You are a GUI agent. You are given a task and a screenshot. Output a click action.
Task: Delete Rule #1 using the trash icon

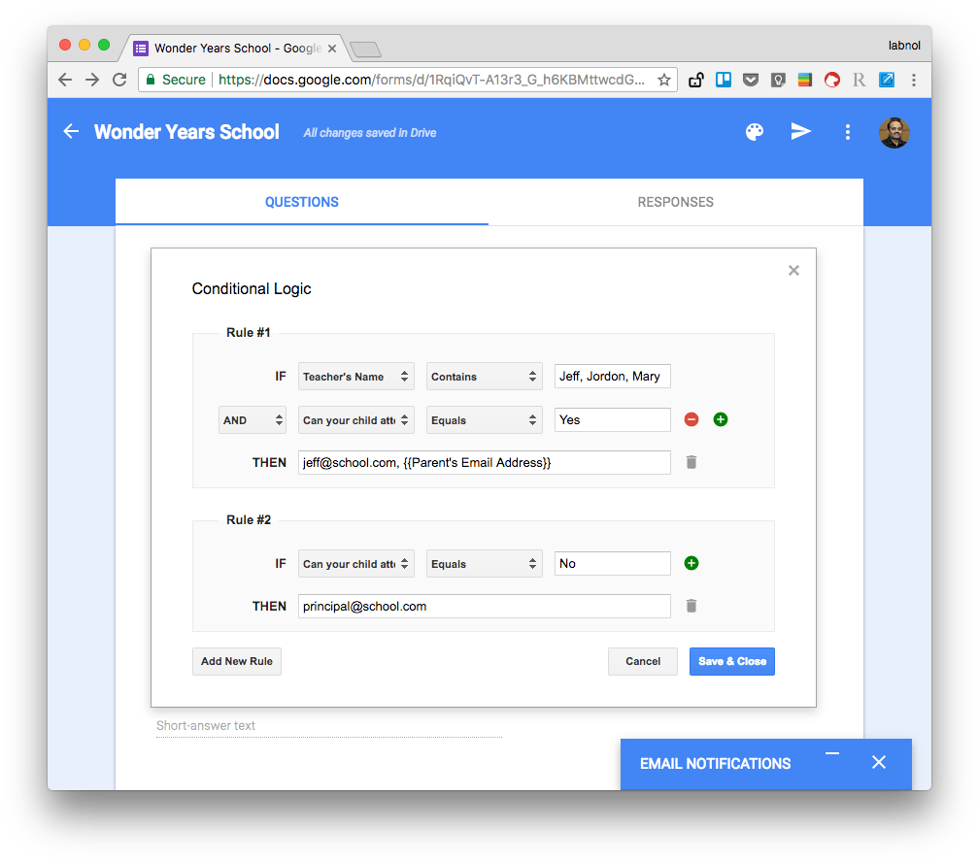tap(691, 462)
